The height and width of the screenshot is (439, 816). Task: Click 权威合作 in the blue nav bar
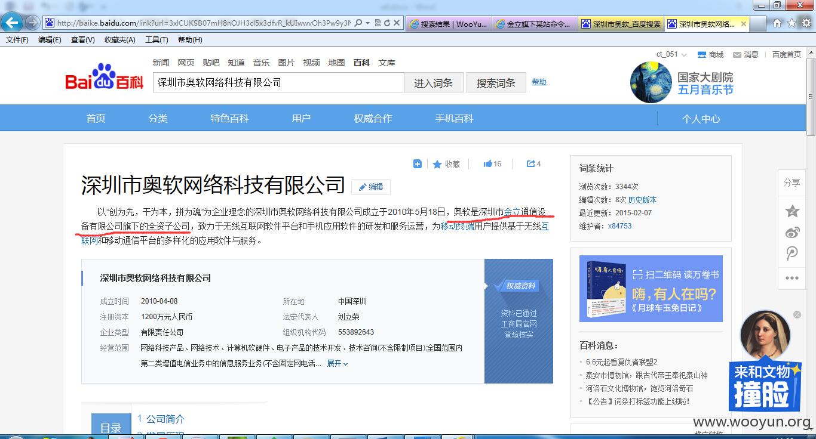(x=373, y=118)
